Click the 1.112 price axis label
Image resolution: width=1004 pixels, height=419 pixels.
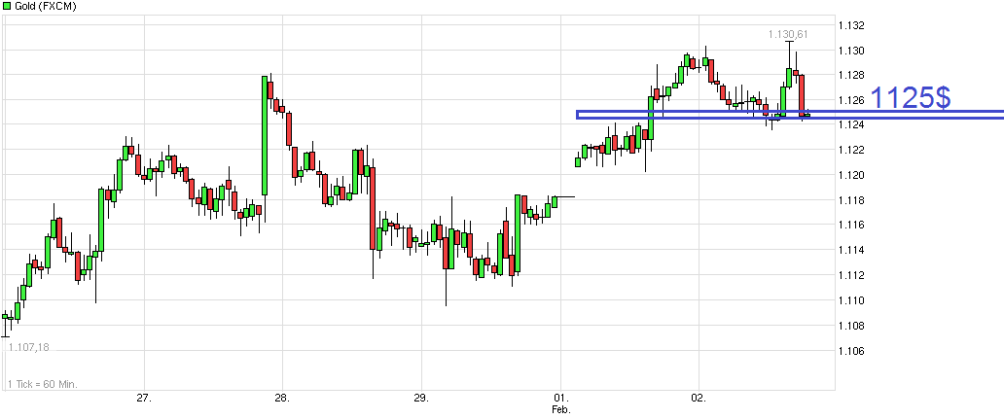tap(852, 275)
